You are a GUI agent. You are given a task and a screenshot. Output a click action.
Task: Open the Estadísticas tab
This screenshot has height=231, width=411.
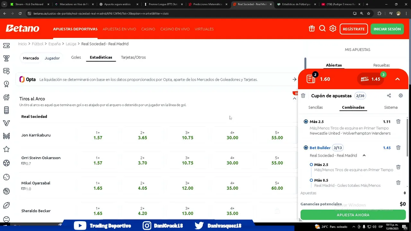pos(101,57)
